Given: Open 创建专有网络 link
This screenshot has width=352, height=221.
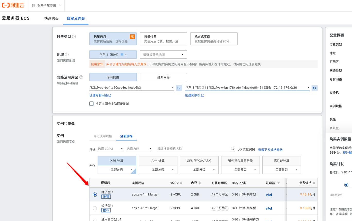Looking at the screenshot, I should 100,95.
